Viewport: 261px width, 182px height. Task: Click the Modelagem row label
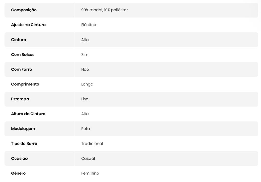(x=23, y=129)
